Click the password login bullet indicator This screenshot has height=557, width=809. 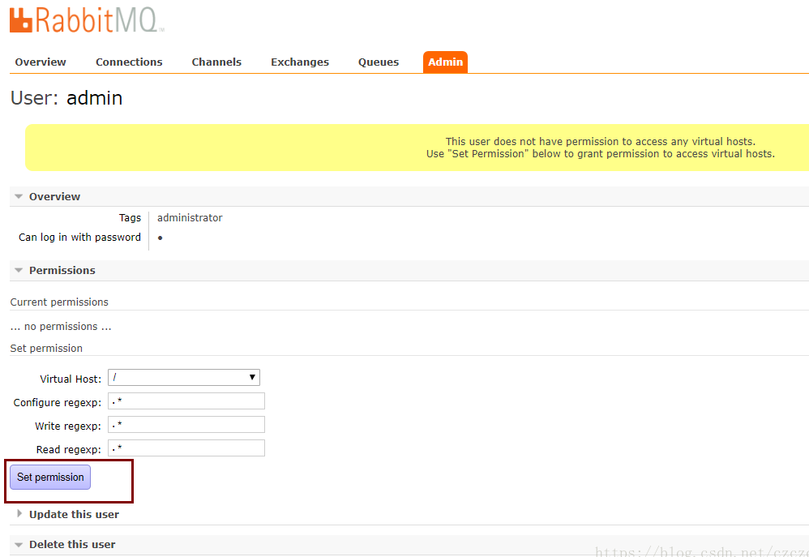[161, 238]
